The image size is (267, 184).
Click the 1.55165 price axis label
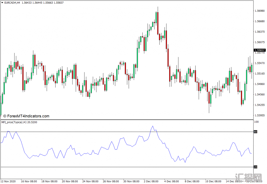point(259,74)
